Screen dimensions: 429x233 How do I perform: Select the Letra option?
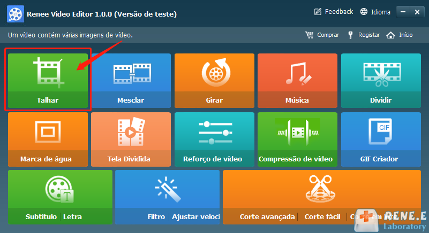pos(72,216)
